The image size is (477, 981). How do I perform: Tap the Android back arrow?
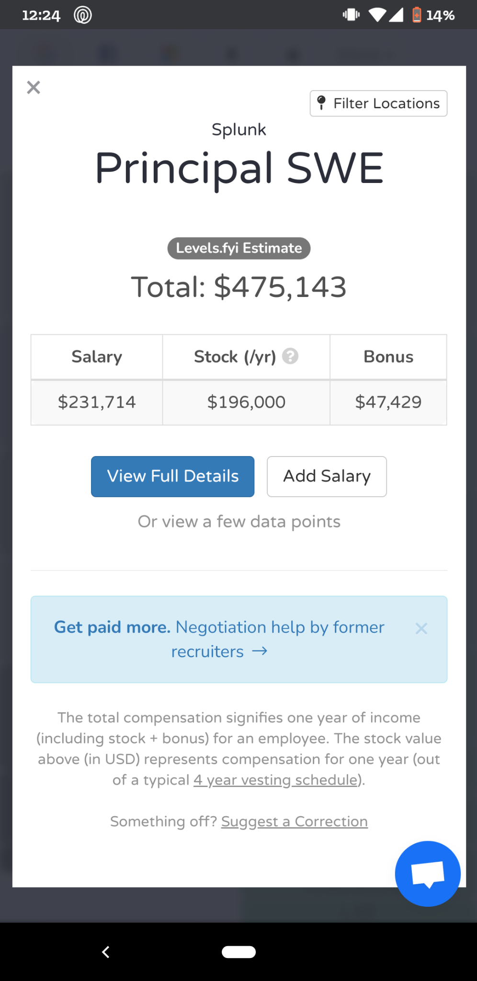(x=106, y=952)
